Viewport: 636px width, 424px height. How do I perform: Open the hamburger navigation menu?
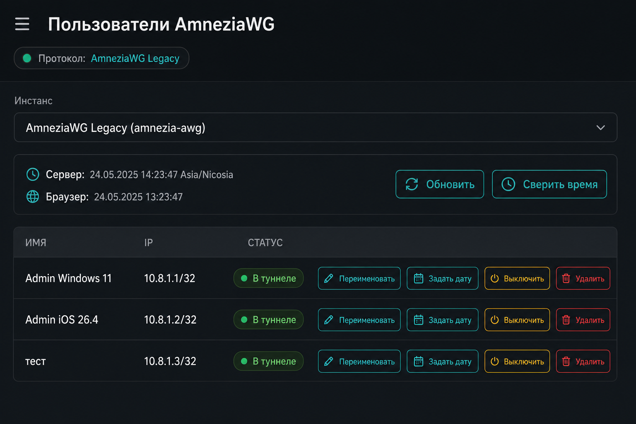pos(22,24)
